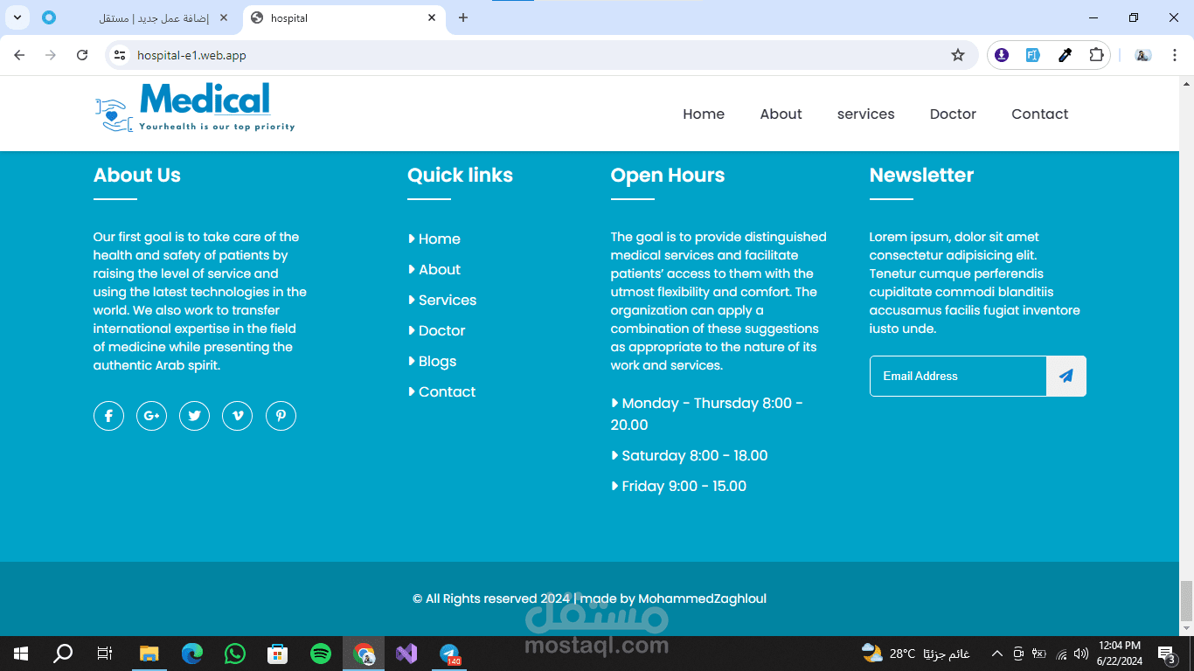Open the Wi-Fi network tray icon

click(1062, 654)
